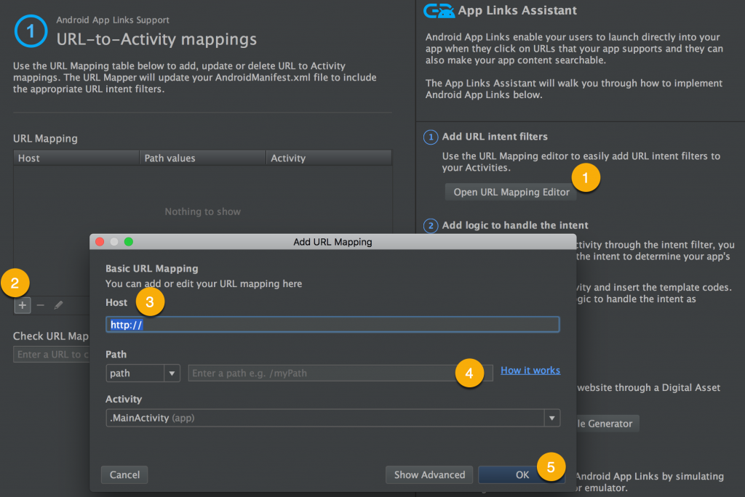Expand the Activity dropdown arrow
The image size is (745, 497).
[x=551, y=419]
